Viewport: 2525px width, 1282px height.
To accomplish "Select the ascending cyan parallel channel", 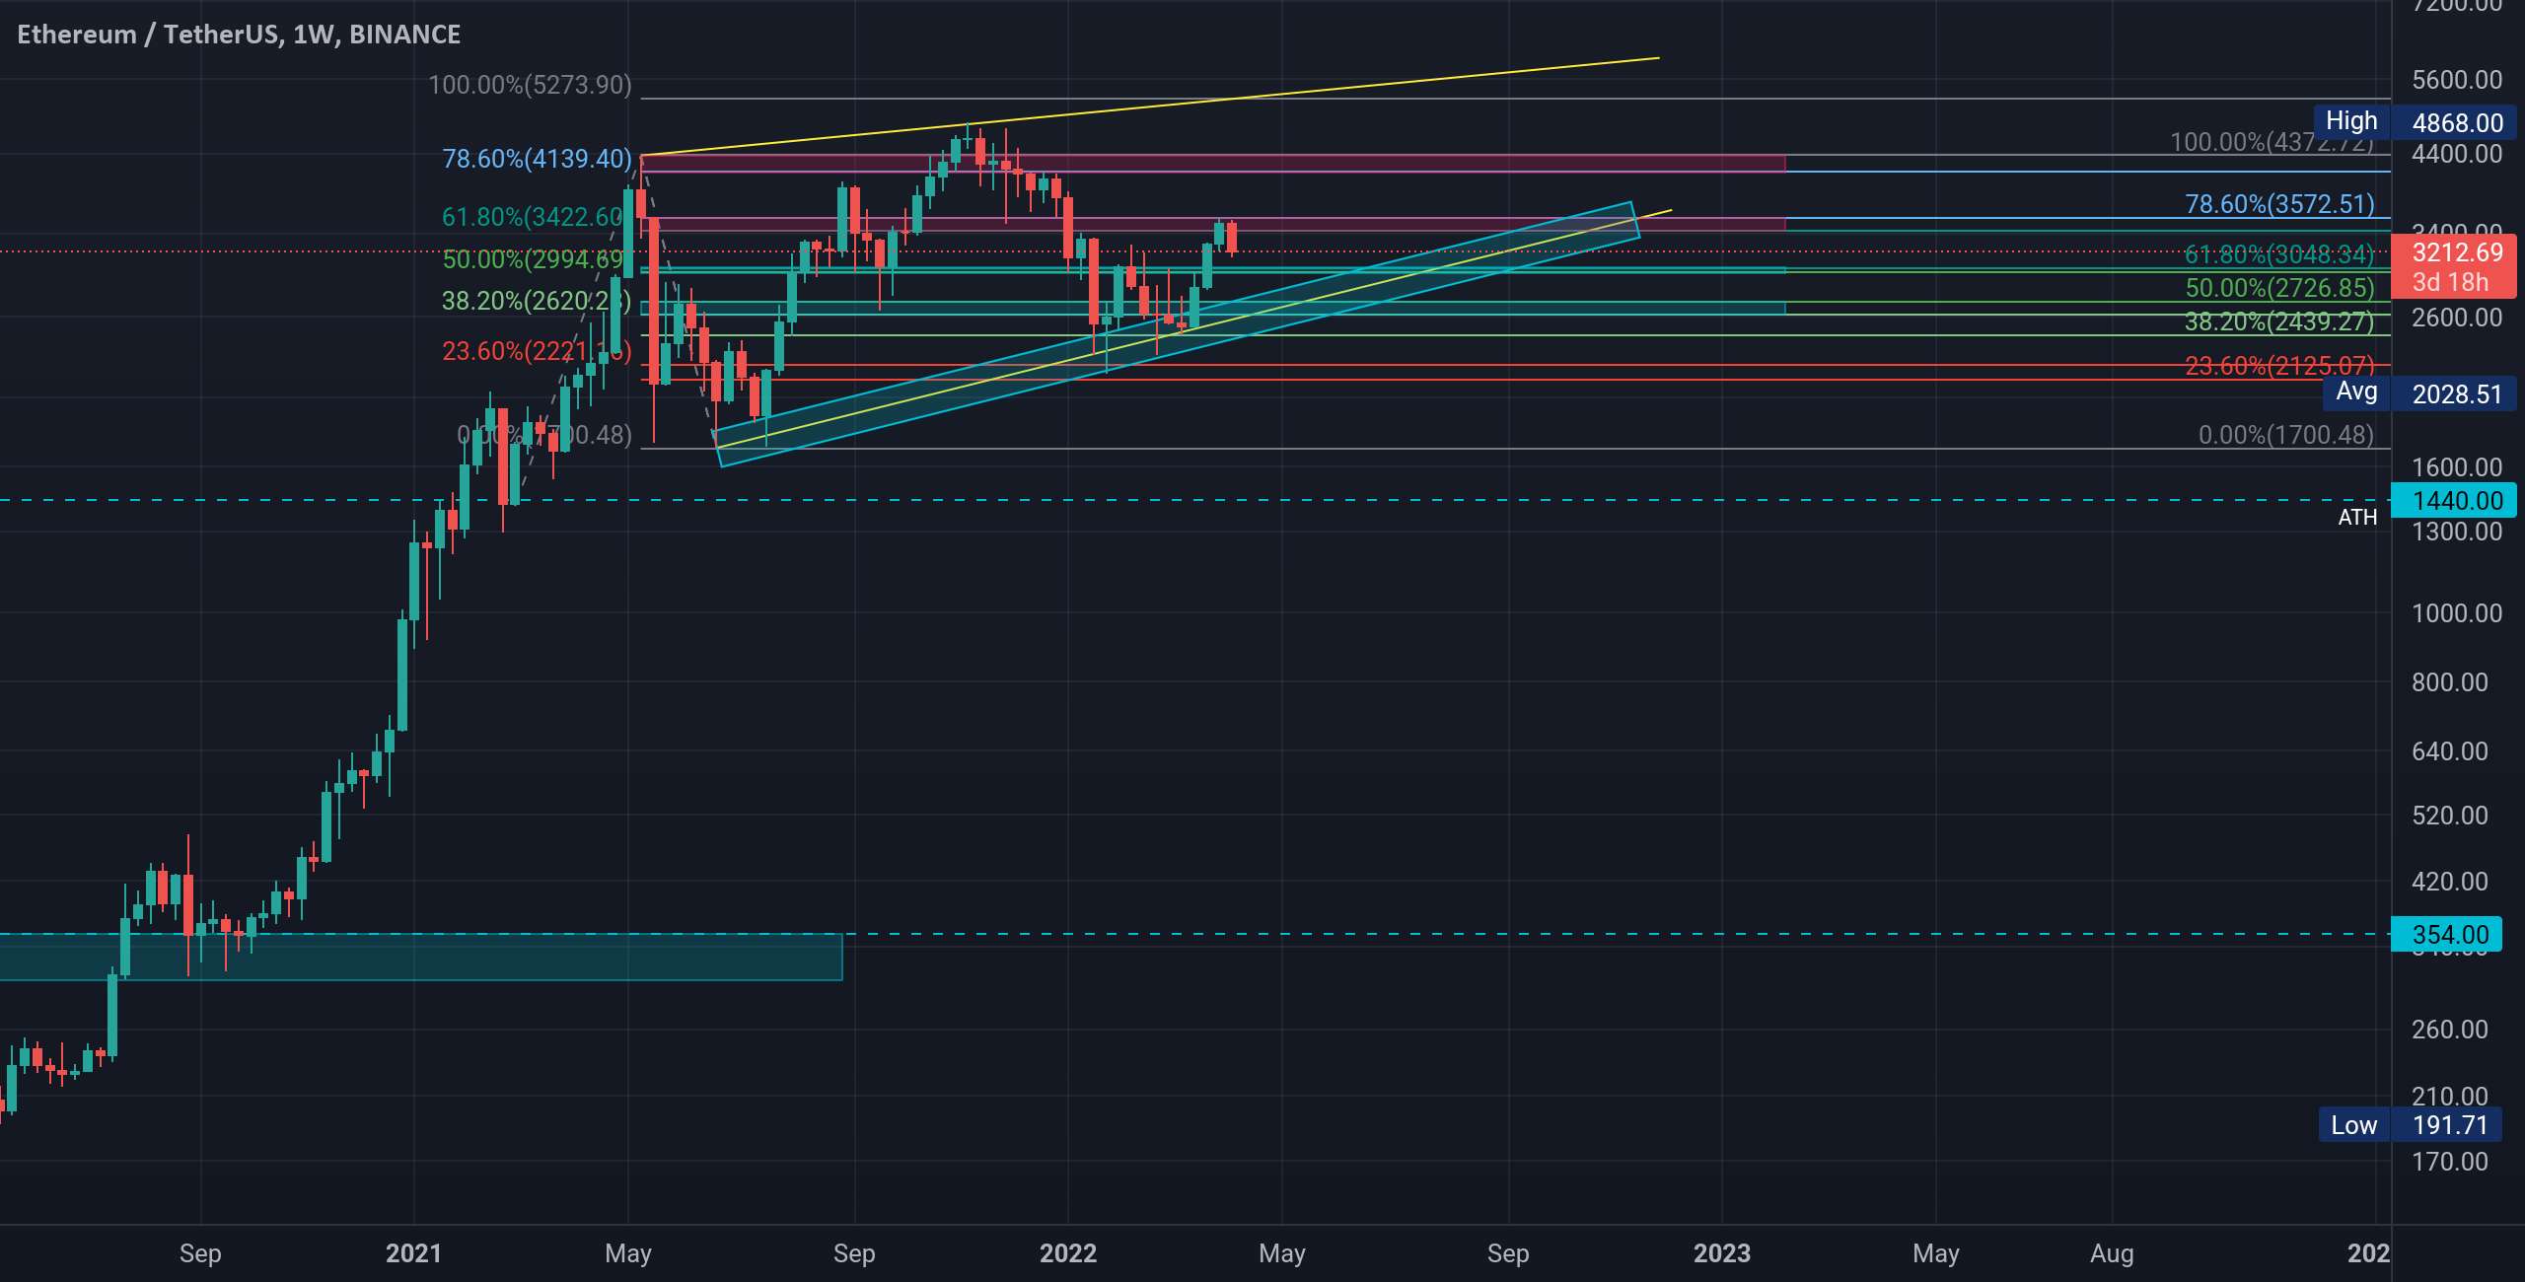I will 1176,334.
